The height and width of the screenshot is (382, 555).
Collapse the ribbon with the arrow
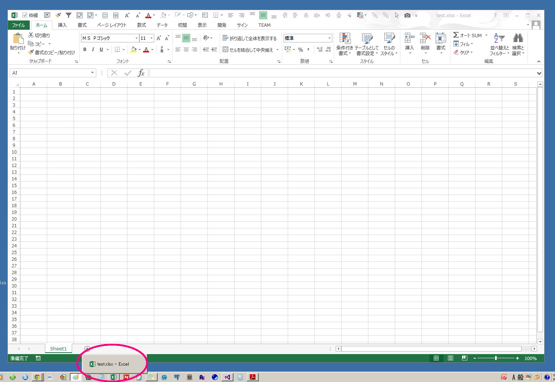pyautogui.click(x=539, y=61)
